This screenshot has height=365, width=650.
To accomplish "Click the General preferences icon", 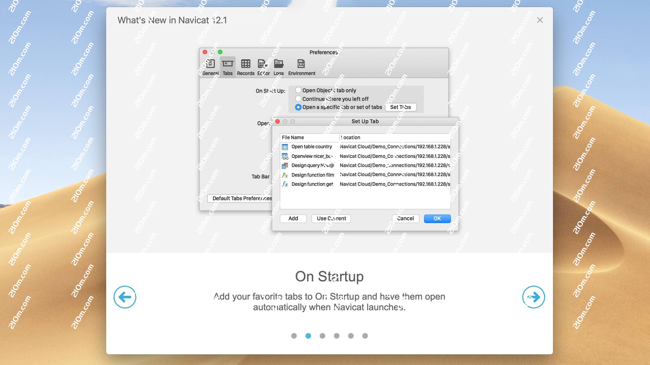I will click(210, 64).
